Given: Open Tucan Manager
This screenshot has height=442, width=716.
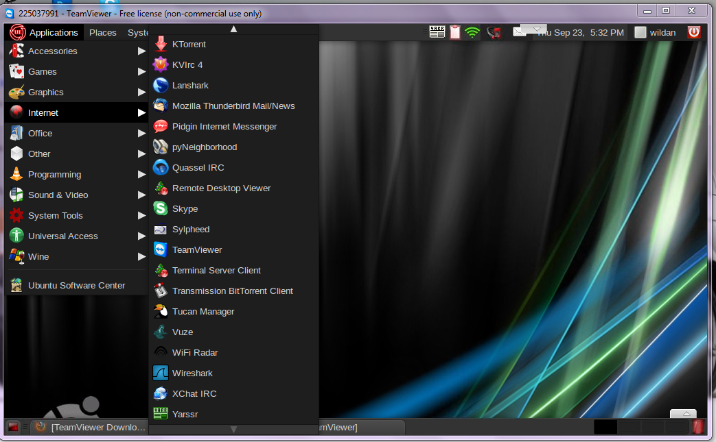Looking at the screenshot, I should 233,311.
